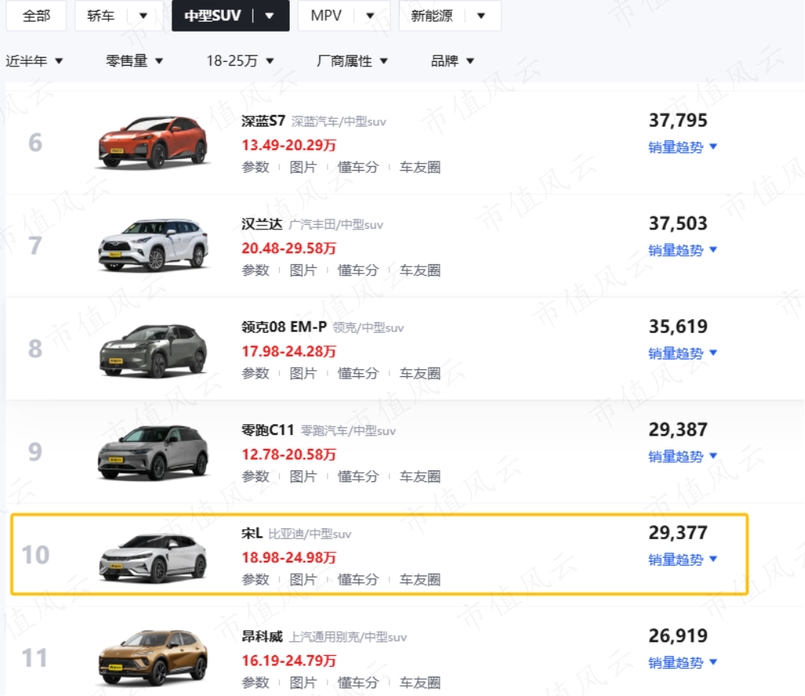Image resolution: width=805 pixels, height=696 pixels.
Task: Switch to the MPV tab
Action: pos(326,16)
